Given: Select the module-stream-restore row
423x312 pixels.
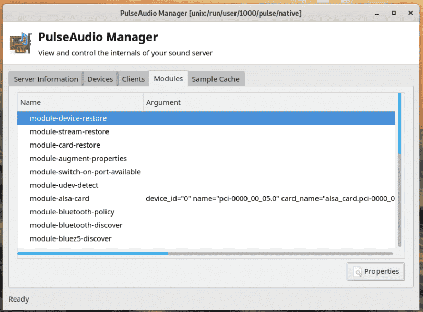Looking at the screenshot, I should 206,132.
